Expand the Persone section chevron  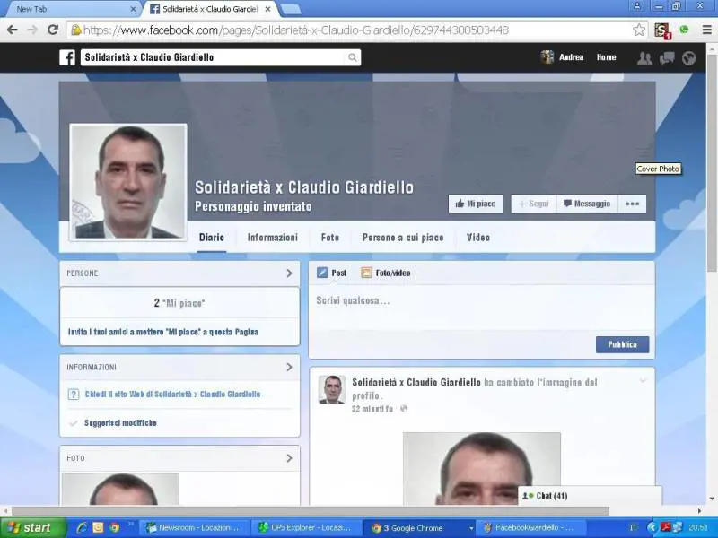pos(289,273)
